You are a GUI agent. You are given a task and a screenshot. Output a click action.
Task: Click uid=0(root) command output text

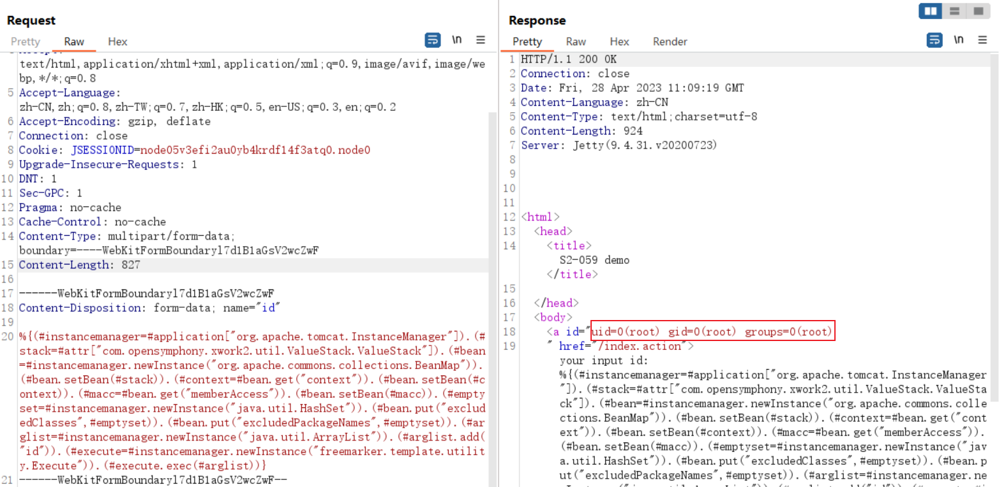pyautogui.click(x=713, y=331)
